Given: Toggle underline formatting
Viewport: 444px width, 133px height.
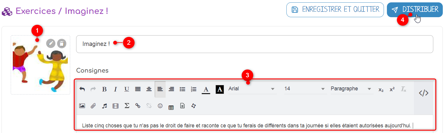Looking at the screenshot, I should pos(127,89).
